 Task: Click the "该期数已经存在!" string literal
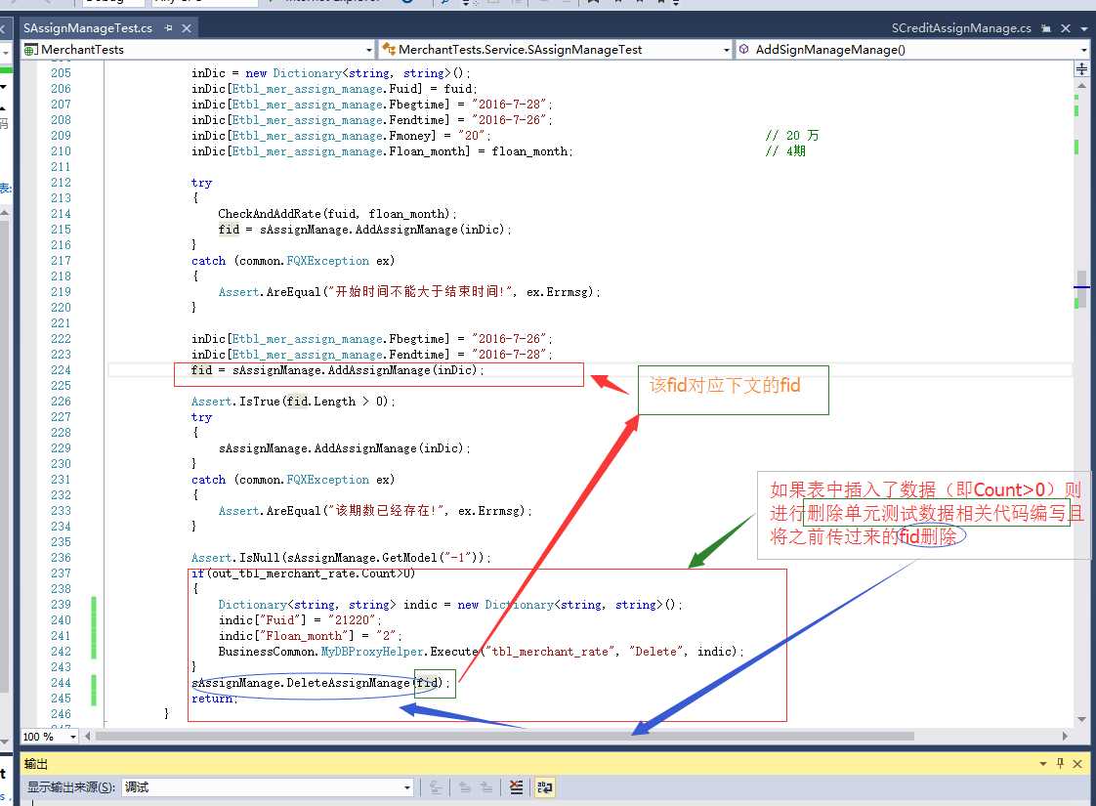[x=385, y=511]
